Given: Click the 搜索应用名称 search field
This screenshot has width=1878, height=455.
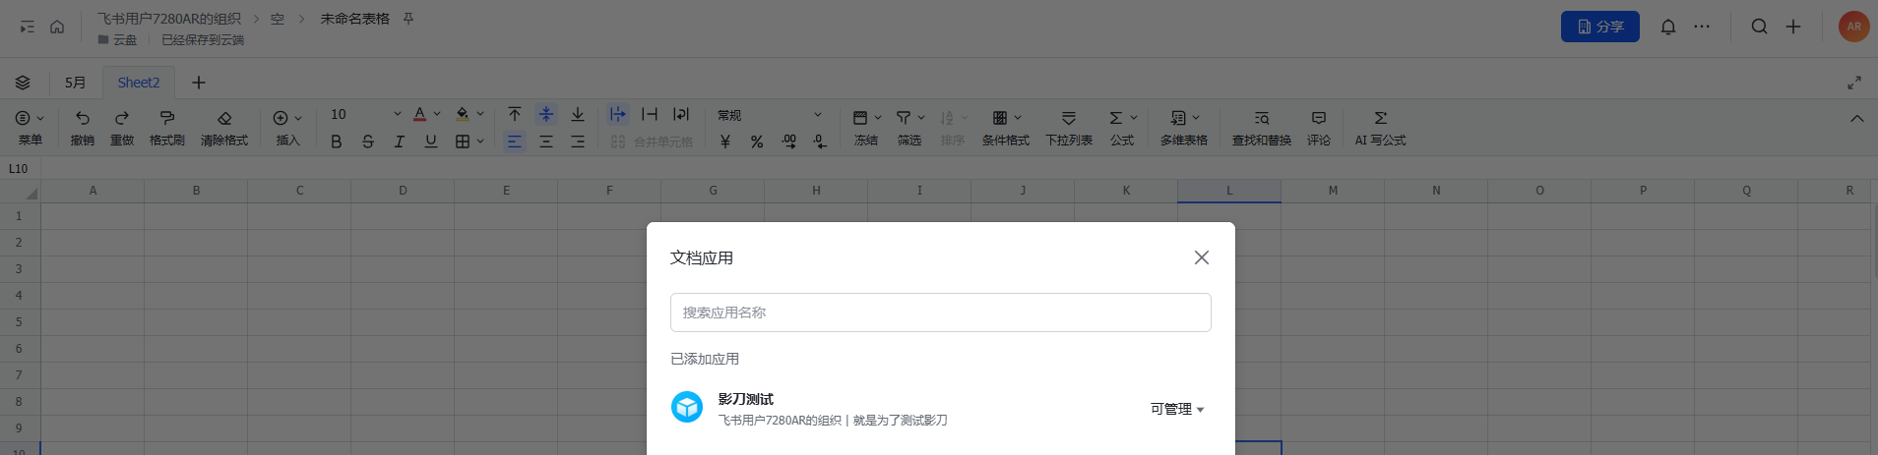Looking at the screenshot, I should point(940,313).
